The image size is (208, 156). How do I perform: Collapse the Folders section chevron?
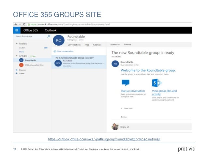(x=17, y=44)
